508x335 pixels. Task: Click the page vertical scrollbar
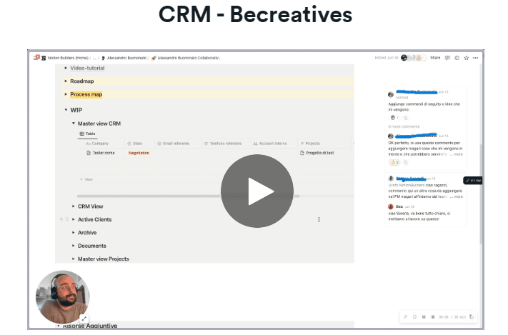[481, 194]
